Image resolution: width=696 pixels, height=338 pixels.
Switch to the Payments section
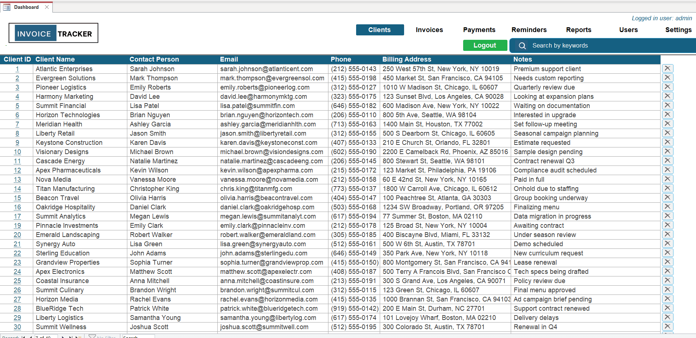coord(479,30)
